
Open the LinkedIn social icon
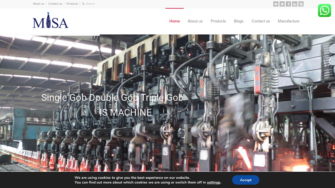[x=295, y=4]
